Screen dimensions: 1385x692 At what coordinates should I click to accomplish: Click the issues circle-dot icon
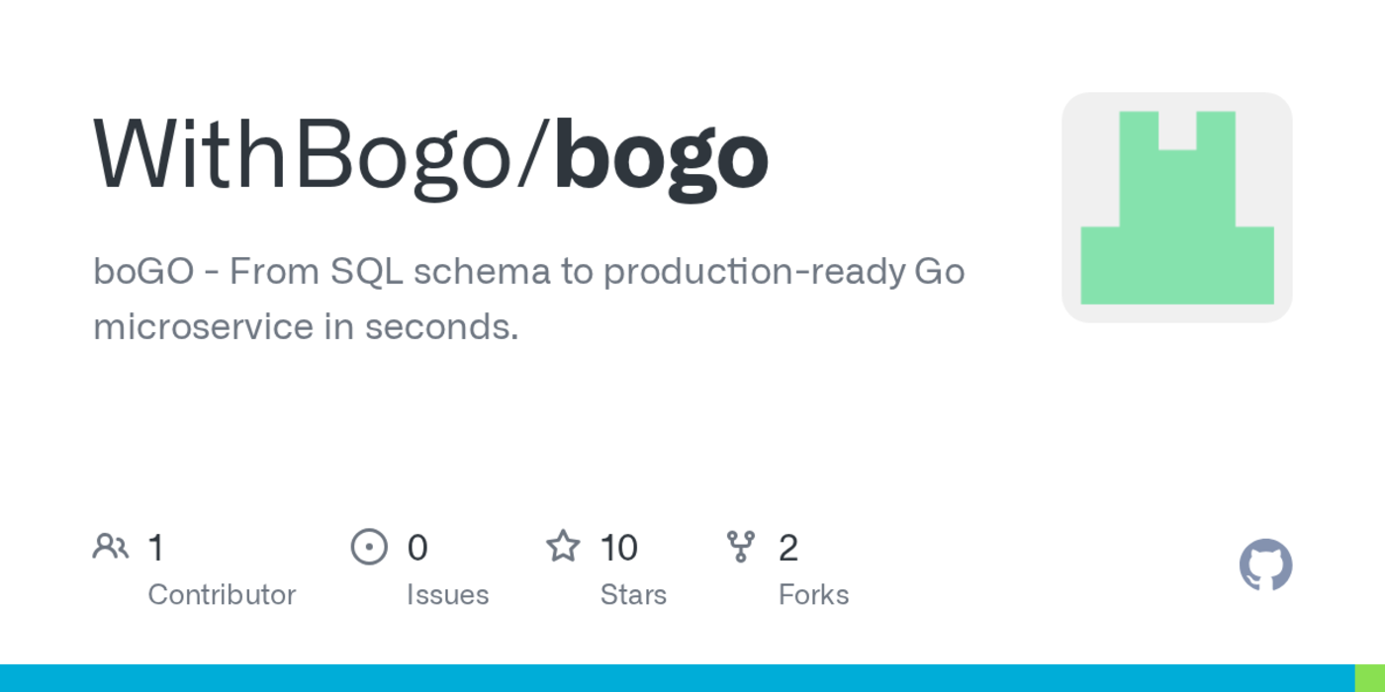coord(369,546)
